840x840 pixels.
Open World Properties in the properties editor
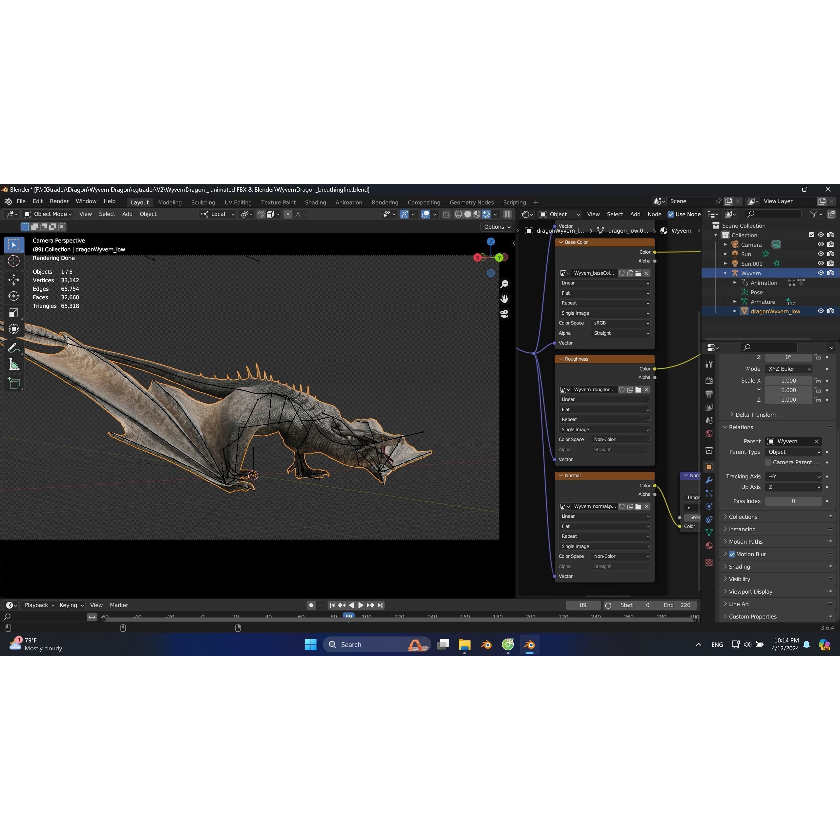pyautogui.click(x=709, y=433)
